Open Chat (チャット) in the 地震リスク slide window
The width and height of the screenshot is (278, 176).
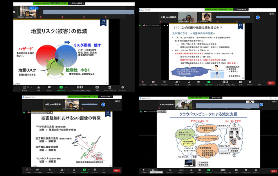pyautogui.click(x=49, y=88)
